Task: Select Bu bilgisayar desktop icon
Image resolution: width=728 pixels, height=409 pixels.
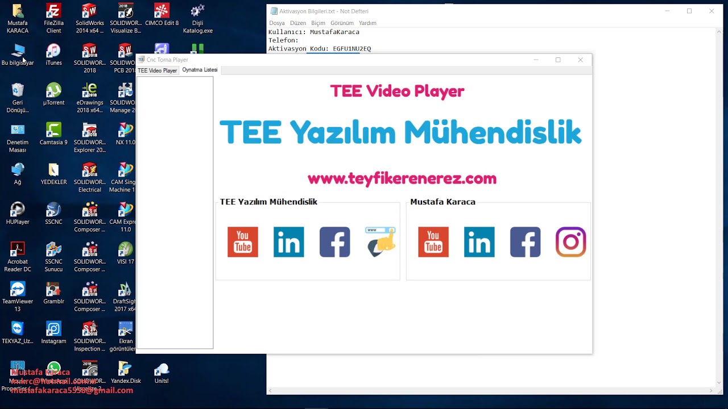Action: pyautogui.click(x=18, y=55)
